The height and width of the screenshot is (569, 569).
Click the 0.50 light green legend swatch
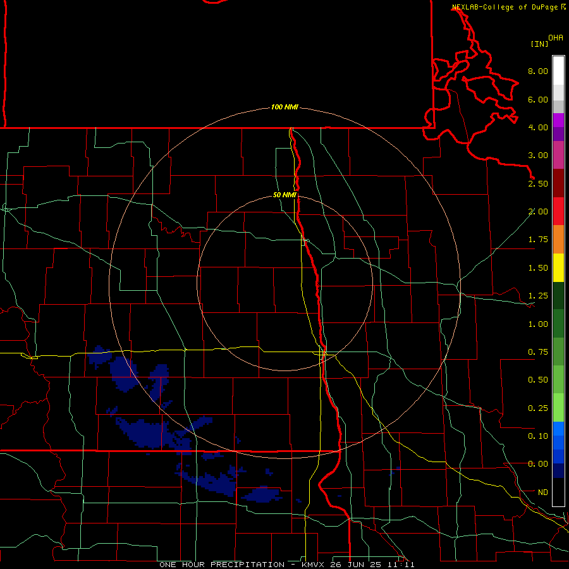pos(558,380)
